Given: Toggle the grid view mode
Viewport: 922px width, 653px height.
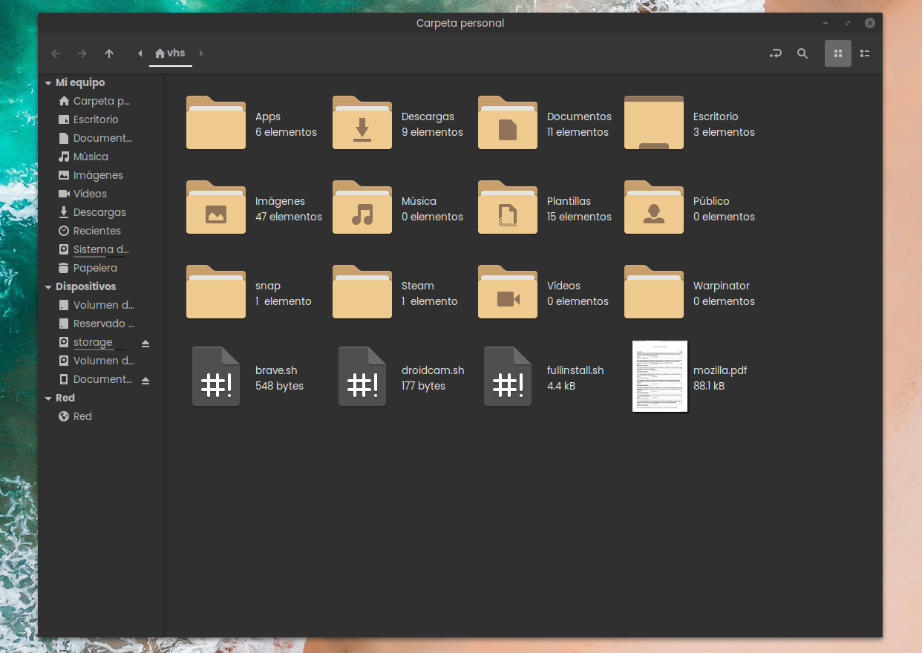Looking at the screenshot, I should tap(838, 53).
